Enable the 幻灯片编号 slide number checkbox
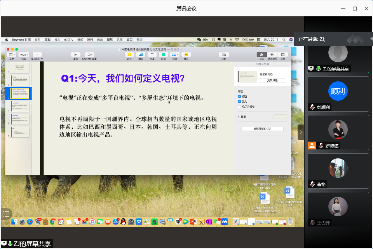 pyautogui.click(x=239, y=106)
